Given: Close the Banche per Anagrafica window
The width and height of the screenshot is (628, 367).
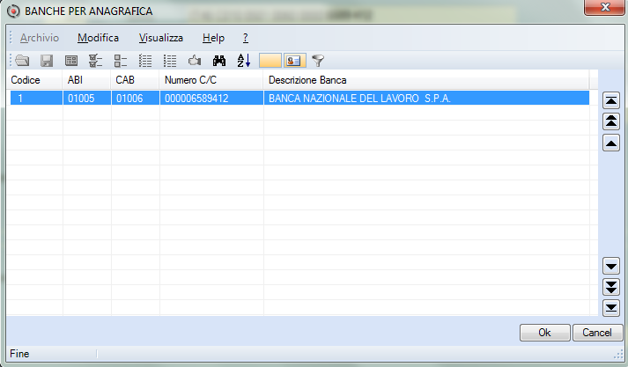Looking at the screenshot, I should pos(605,7).
